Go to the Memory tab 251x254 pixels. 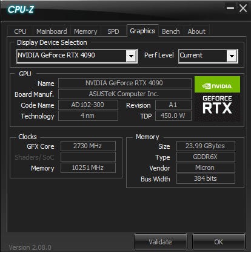tap(85, 31)
